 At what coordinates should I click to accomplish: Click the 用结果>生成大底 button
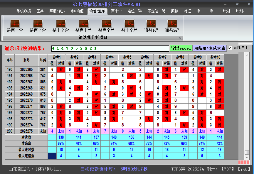(x=210, y=48)
